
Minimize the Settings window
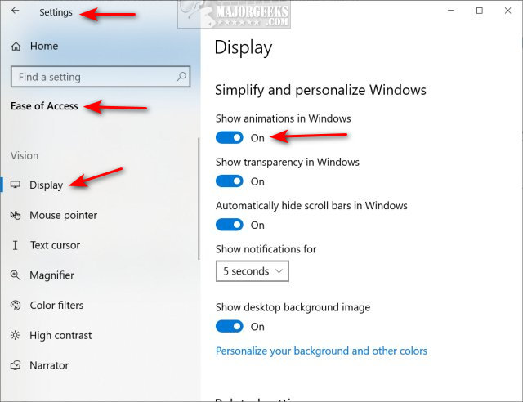click(x=451, y=11)
